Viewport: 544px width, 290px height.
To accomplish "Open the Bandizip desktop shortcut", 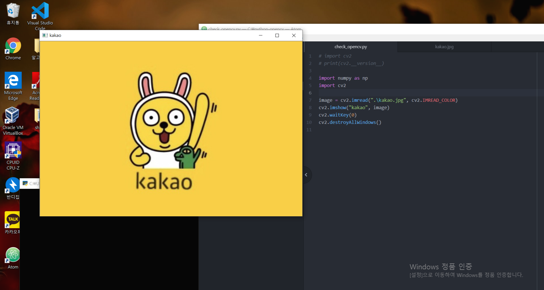I will coord(13,188).
